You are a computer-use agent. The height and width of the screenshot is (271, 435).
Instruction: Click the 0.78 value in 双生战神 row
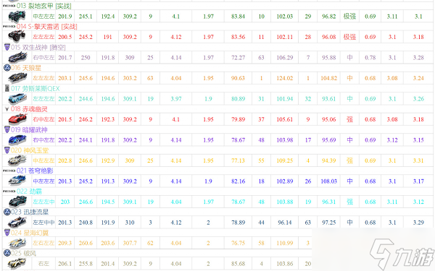(x=370, y=58)
